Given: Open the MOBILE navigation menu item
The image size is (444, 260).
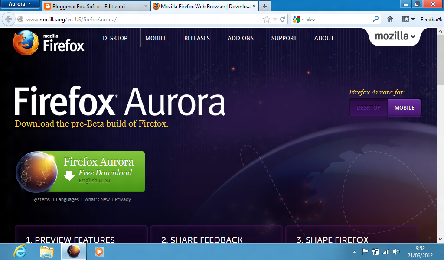Looking at the screenshot, I should 156,38.
